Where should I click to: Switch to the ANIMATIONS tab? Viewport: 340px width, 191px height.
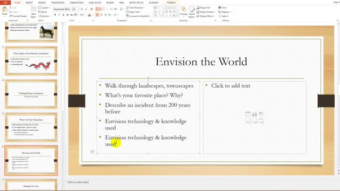pyautogui.click(x=76, y=3)
